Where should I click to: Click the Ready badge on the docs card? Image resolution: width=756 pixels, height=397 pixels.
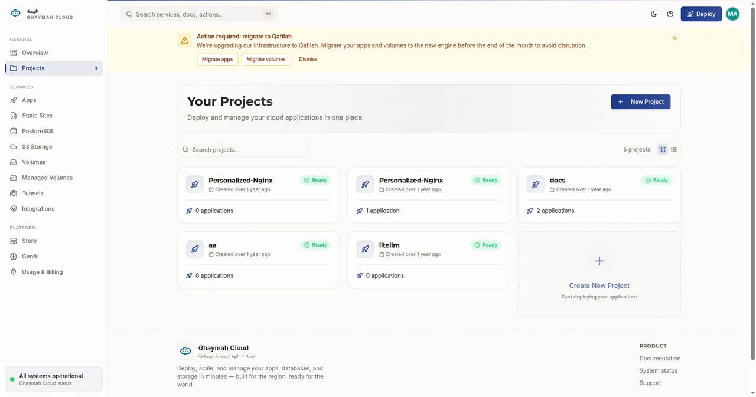(656, 180)
